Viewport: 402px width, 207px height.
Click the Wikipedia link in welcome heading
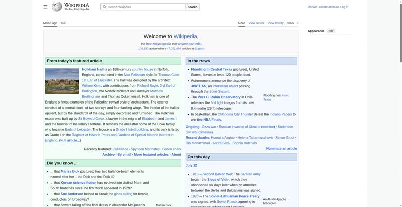coord(185,36)
